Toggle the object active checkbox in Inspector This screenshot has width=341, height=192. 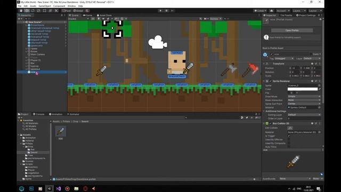[271, 54]
